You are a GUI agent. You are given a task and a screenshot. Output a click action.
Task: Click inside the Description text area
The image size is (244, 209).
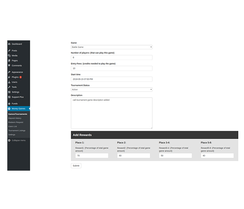point(111,113)
